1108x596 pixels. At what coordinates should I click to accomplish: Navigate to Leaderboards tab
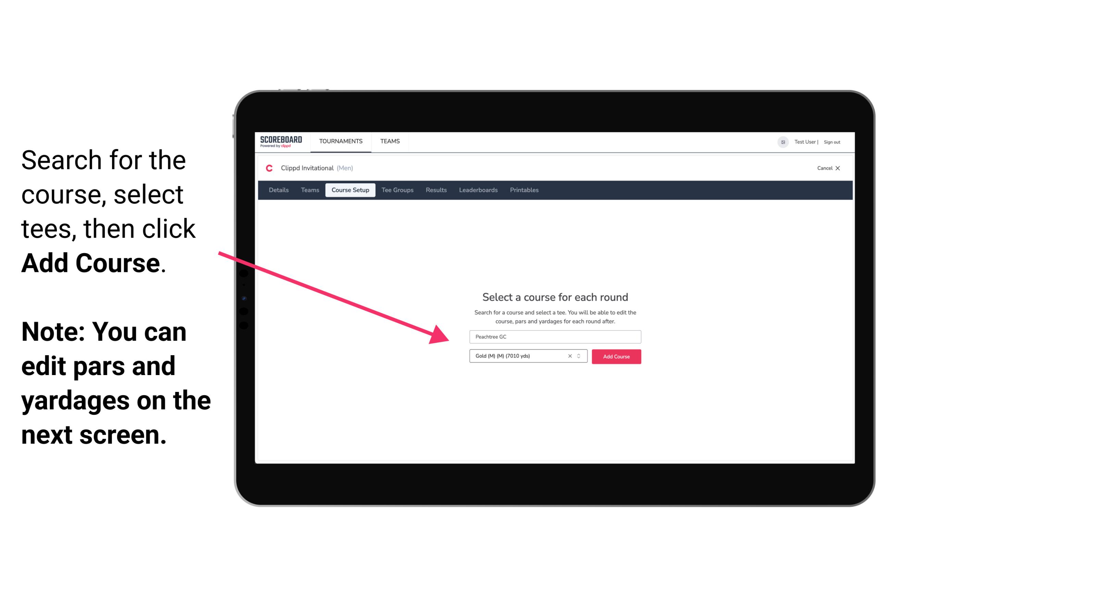point(478,190)
